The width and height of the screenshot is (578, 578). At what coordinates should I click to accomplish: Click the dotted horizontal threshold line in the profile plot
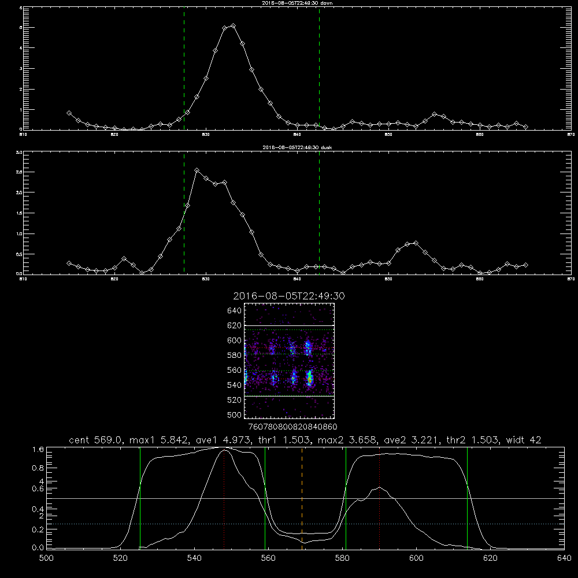(305, 524)
